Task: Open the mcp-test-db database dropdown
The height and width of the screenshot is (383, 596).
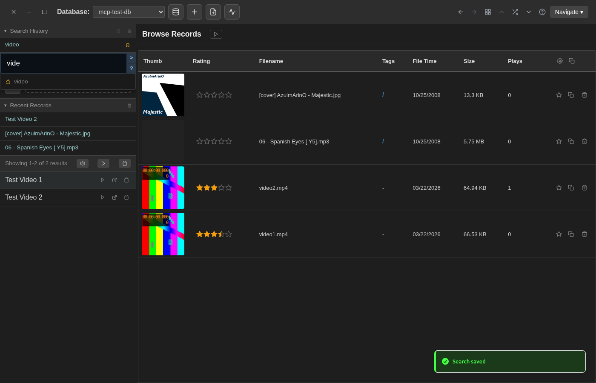Action: point(129,12)
